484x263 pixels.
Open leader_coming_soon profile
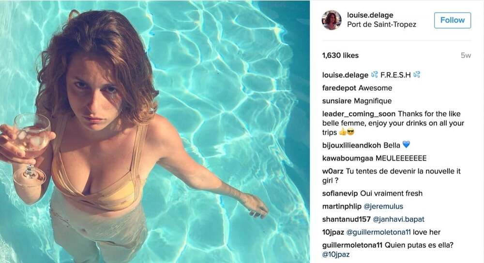point(359,114)
